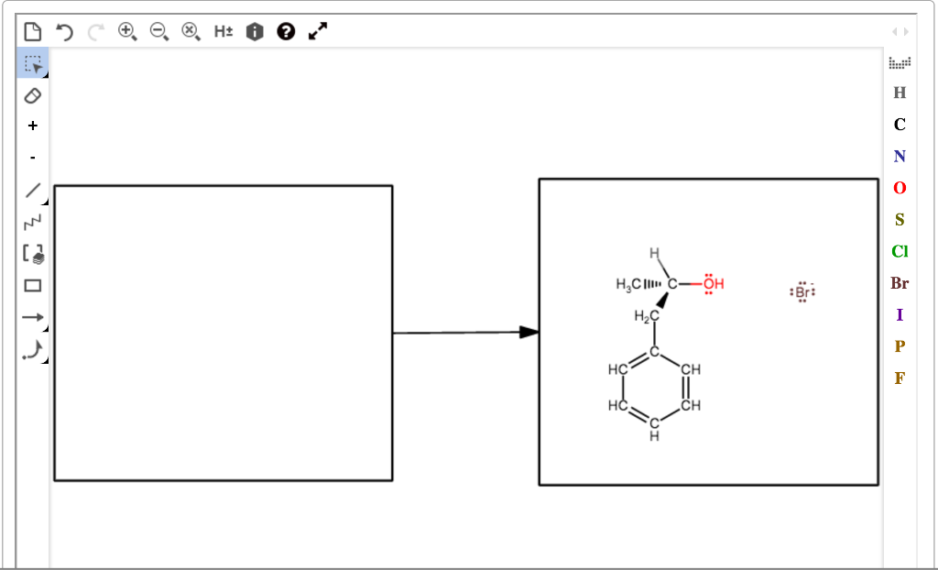Select the single bond drawing tool
The width and height of the screenshot is (938, 570).
33,190
